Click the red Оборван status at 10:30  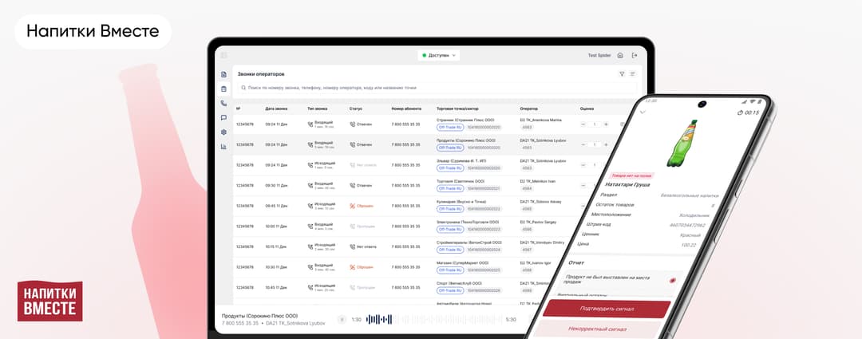tap(362, 267)
